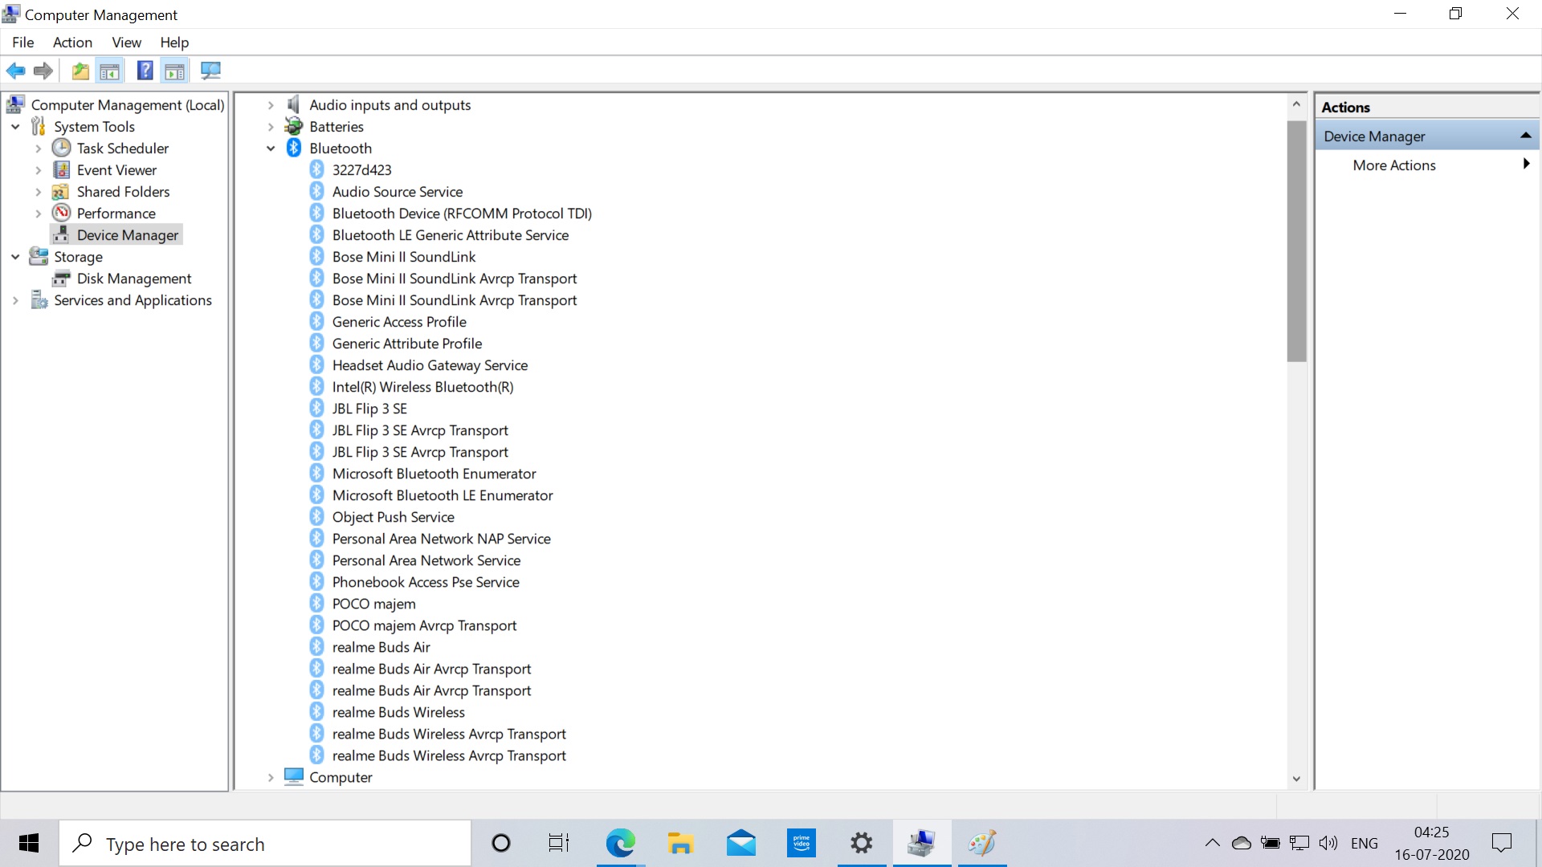The width and height of the screenshot is (1542, 867).
Task: Click the Task Scheduler clock icon
Action: click(62, 148)
